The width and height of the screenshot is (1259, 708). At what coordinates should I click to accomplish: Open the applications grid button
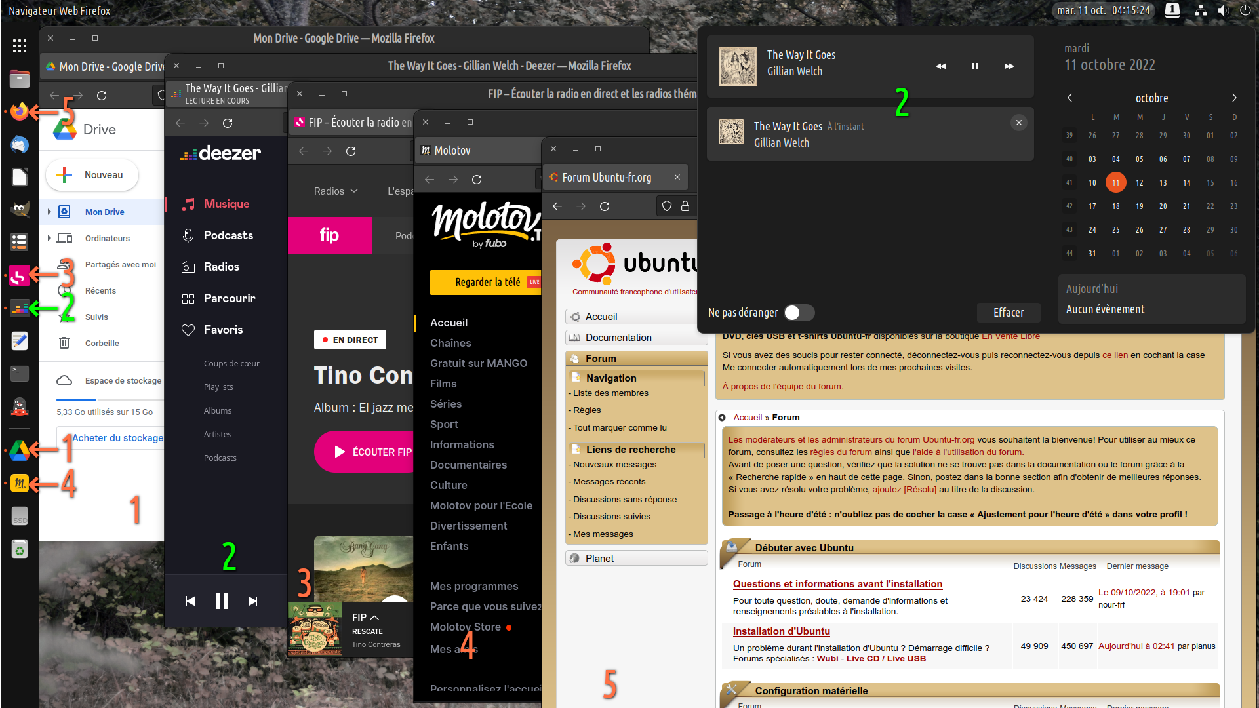[x=20, y=45]
